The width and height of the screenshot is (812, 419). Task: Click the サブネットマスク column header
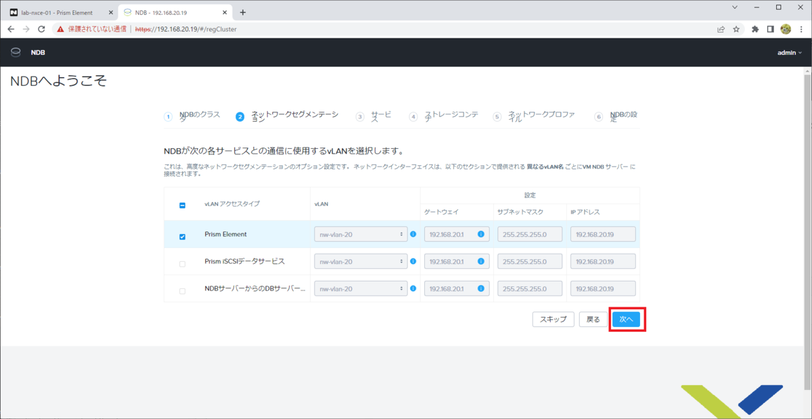tap(520, 212)
